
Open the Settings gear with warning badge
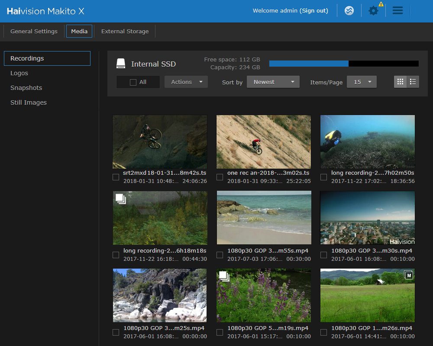point(373,11)
